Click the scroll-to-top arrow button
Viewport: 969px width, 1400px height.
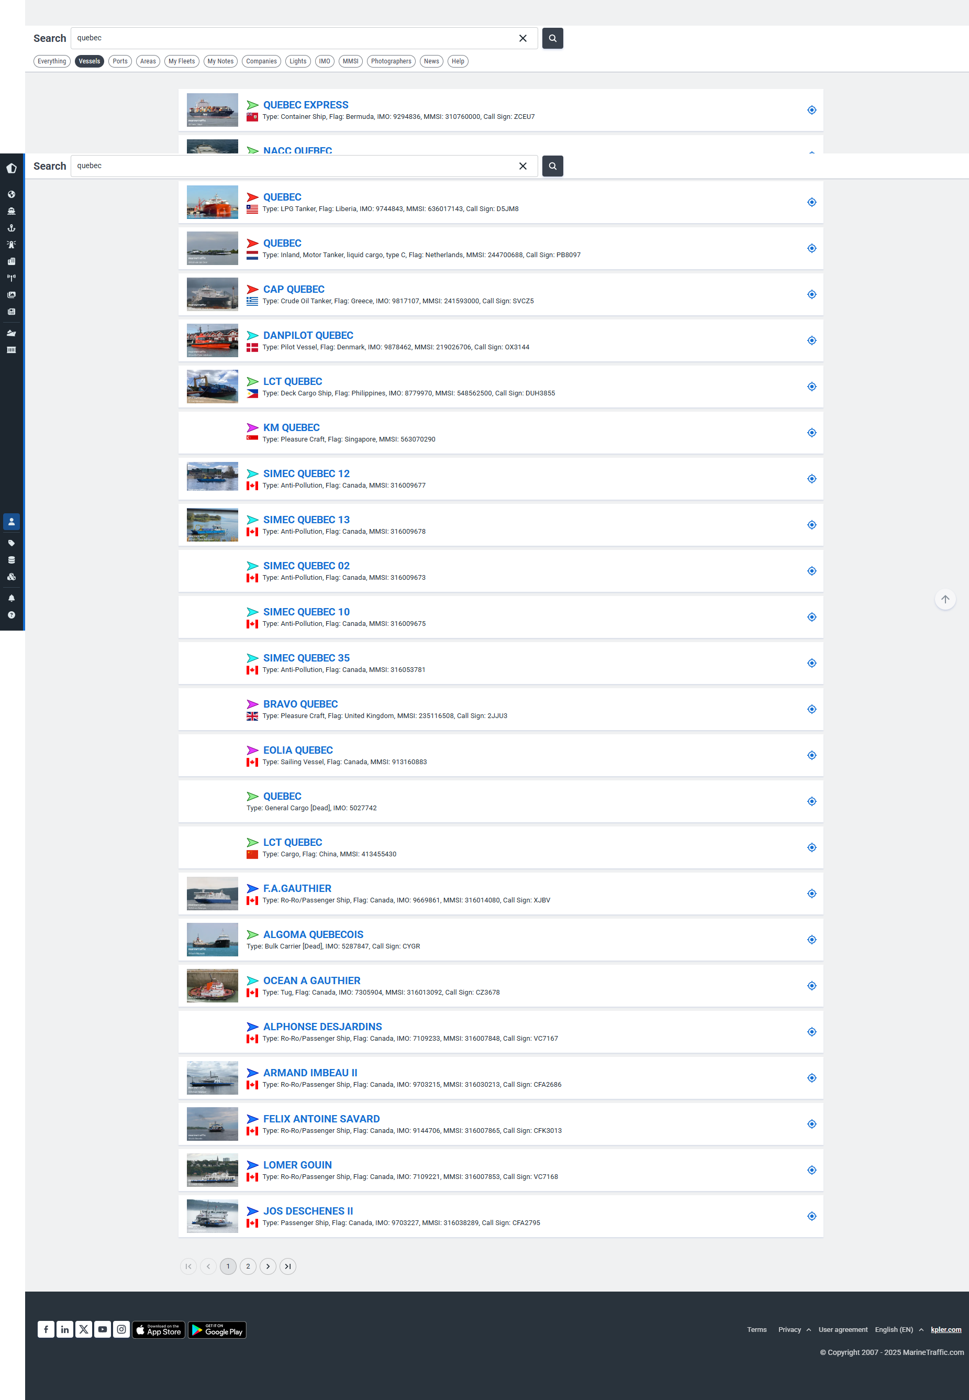coord(945,600)
